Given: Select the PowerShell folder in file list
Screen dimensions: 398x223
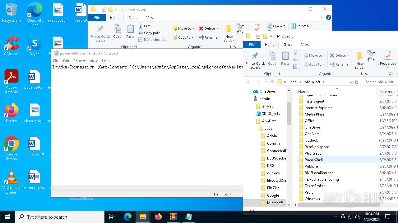Looking at the screenshot, I should coord(313,160).
